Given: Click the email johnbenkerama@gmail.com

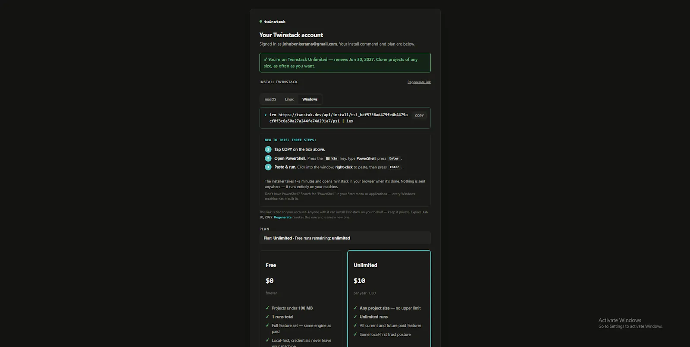Looking at the screenshot, I should coord(310,44).
